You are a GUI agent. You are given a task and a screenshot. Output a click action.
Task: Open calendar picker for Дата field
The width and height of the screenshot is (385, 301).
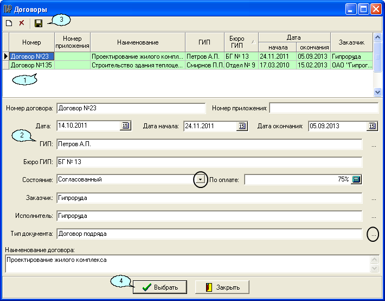pyautogui.click(x=125, y=126)
